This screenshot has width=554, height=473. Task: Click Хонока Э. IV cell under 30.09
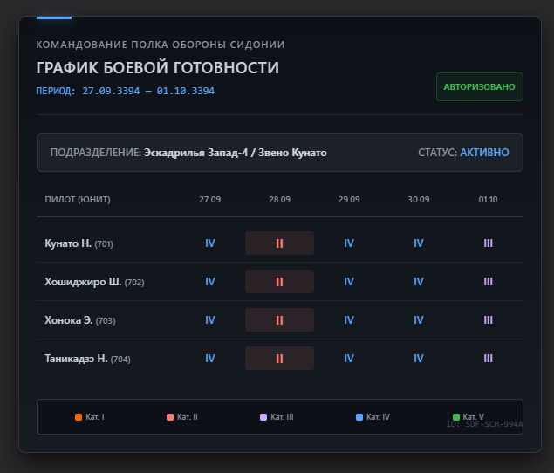point(418,320)
